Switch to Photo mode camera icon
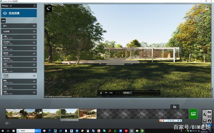Screen dimensions: 214x133 click(209, 112)
